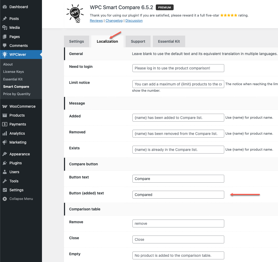Viewport: 278px width, 262px height.
Task: Open License Keys submenu item
Action: pyautogui.click(x=13, y=72)
